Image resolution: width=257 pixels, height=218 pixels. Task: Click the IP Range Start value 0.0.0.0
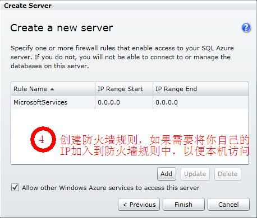pyautogui.click(x=109, y=102)
